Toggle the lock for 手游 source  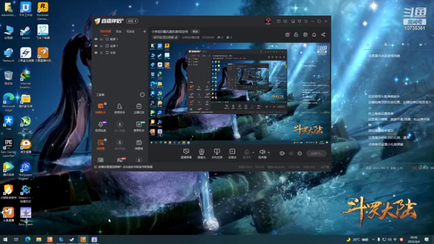(x=101, y=53)
